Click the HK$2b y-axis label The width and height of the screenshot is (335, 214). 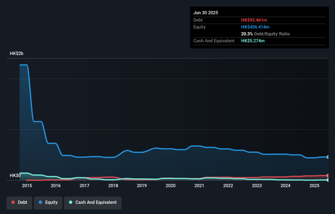click(16, 53)
